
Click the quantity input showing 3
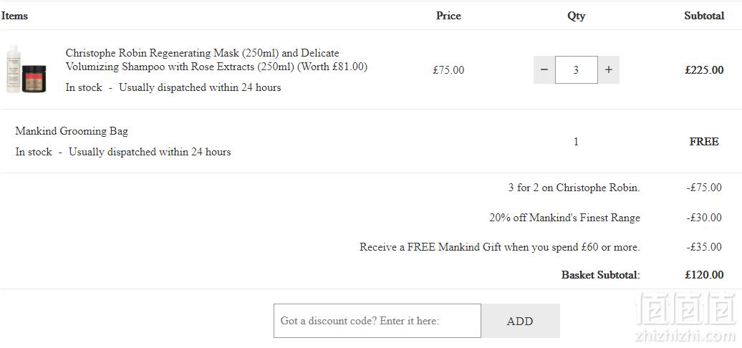click(577, 70)
